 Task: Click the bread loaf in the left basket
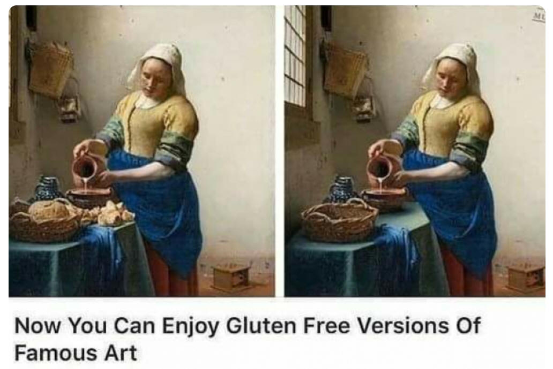tap(48, 210)
